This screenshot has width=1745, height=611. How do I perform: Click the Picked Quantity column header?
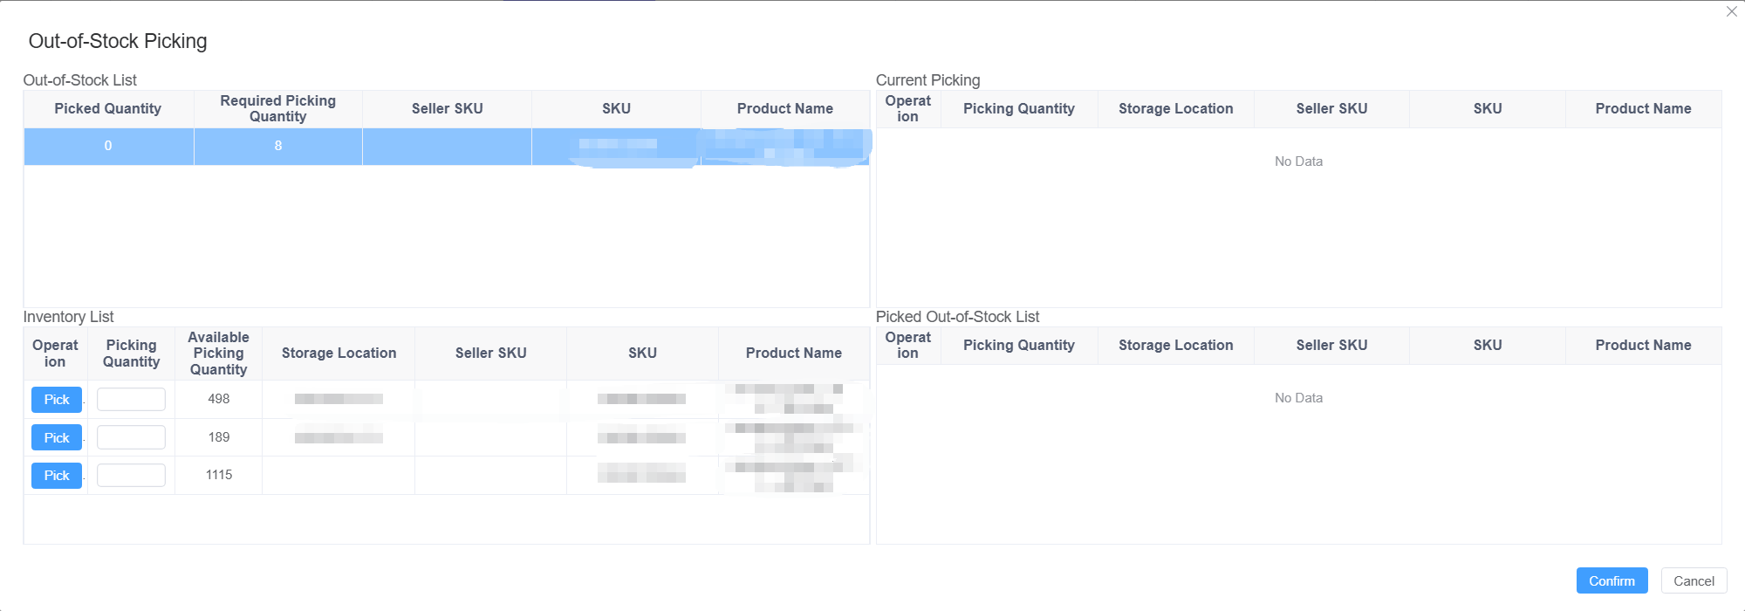click(107, 108)
